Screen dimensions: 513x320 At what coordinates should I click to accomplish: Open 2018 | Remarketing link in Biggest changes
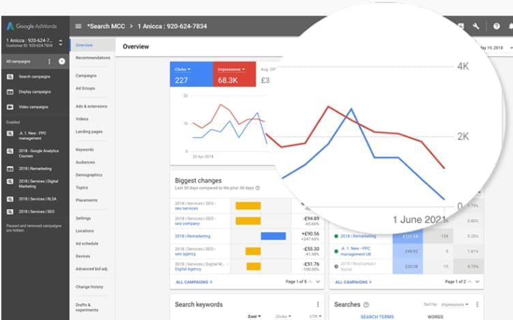[192, 236]
